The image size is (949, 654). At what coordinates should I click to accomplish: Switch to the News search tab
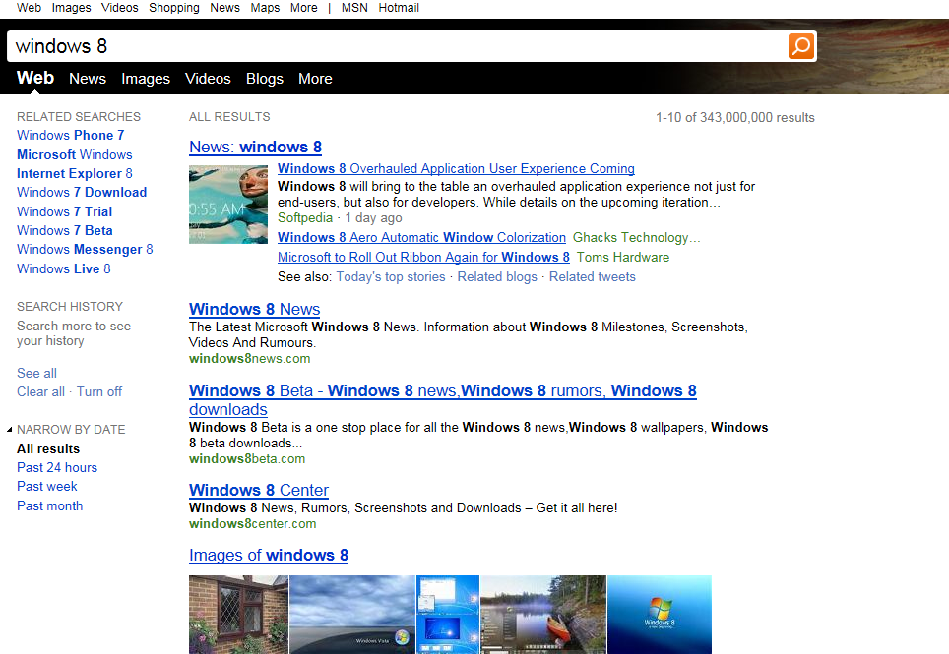[x=88, y=79]
